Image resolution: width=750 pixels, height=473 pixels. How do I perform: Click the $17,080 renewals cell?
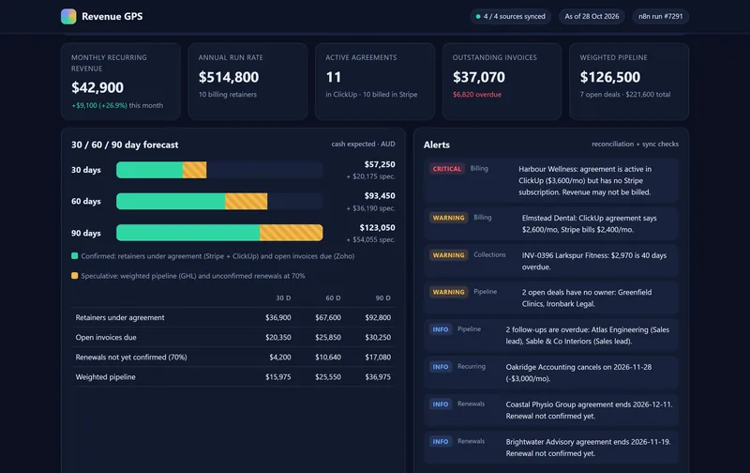click(378, 358)
